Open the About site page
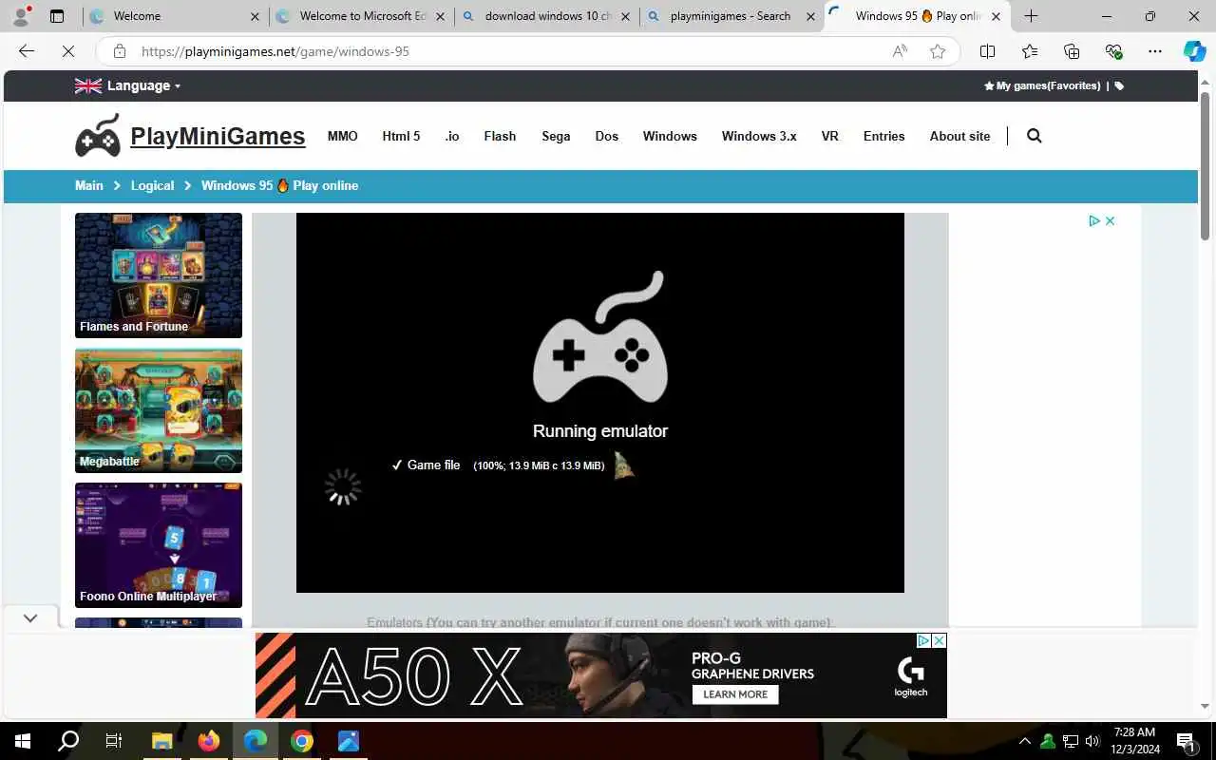Screen dimensions: 1216x760 pyautogui.click(x=959, y=136)
